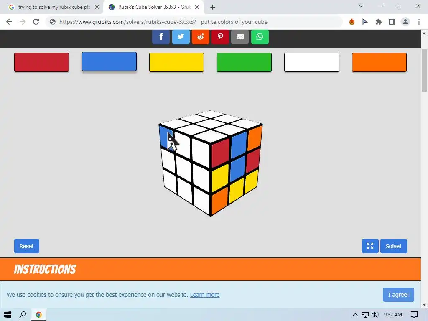428x321 pixels.
Task: Open the volume control icon
Action: tap(375, 315)
